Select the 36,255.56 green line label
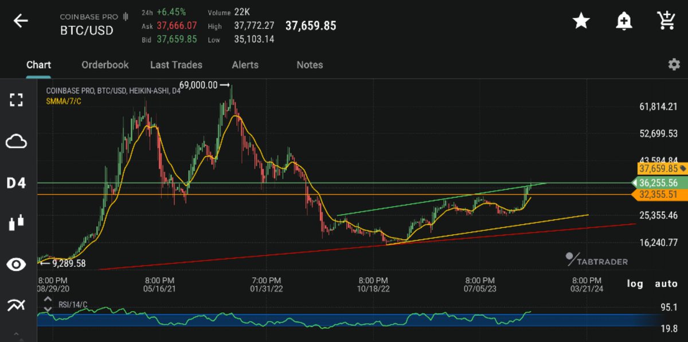The height and width of the screenshot is (342, 688). 660,183
